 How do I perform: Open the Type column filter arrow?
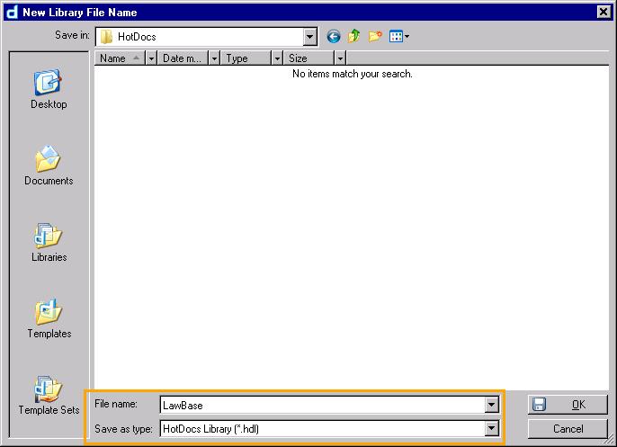[x=277, y=58]
